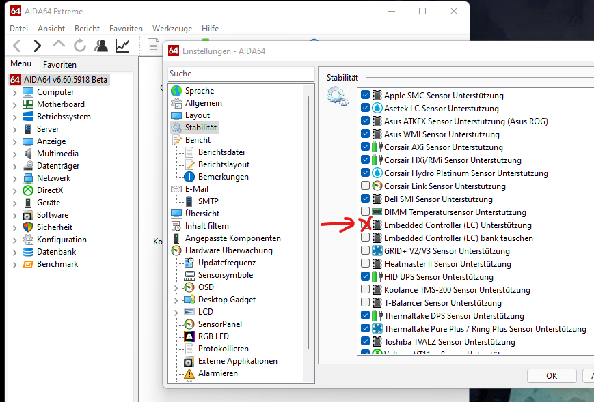The image size is (594, 402).
Task: Uncheck Asetek LC Sensor Unterstützung
Action: tap(365, 108)
